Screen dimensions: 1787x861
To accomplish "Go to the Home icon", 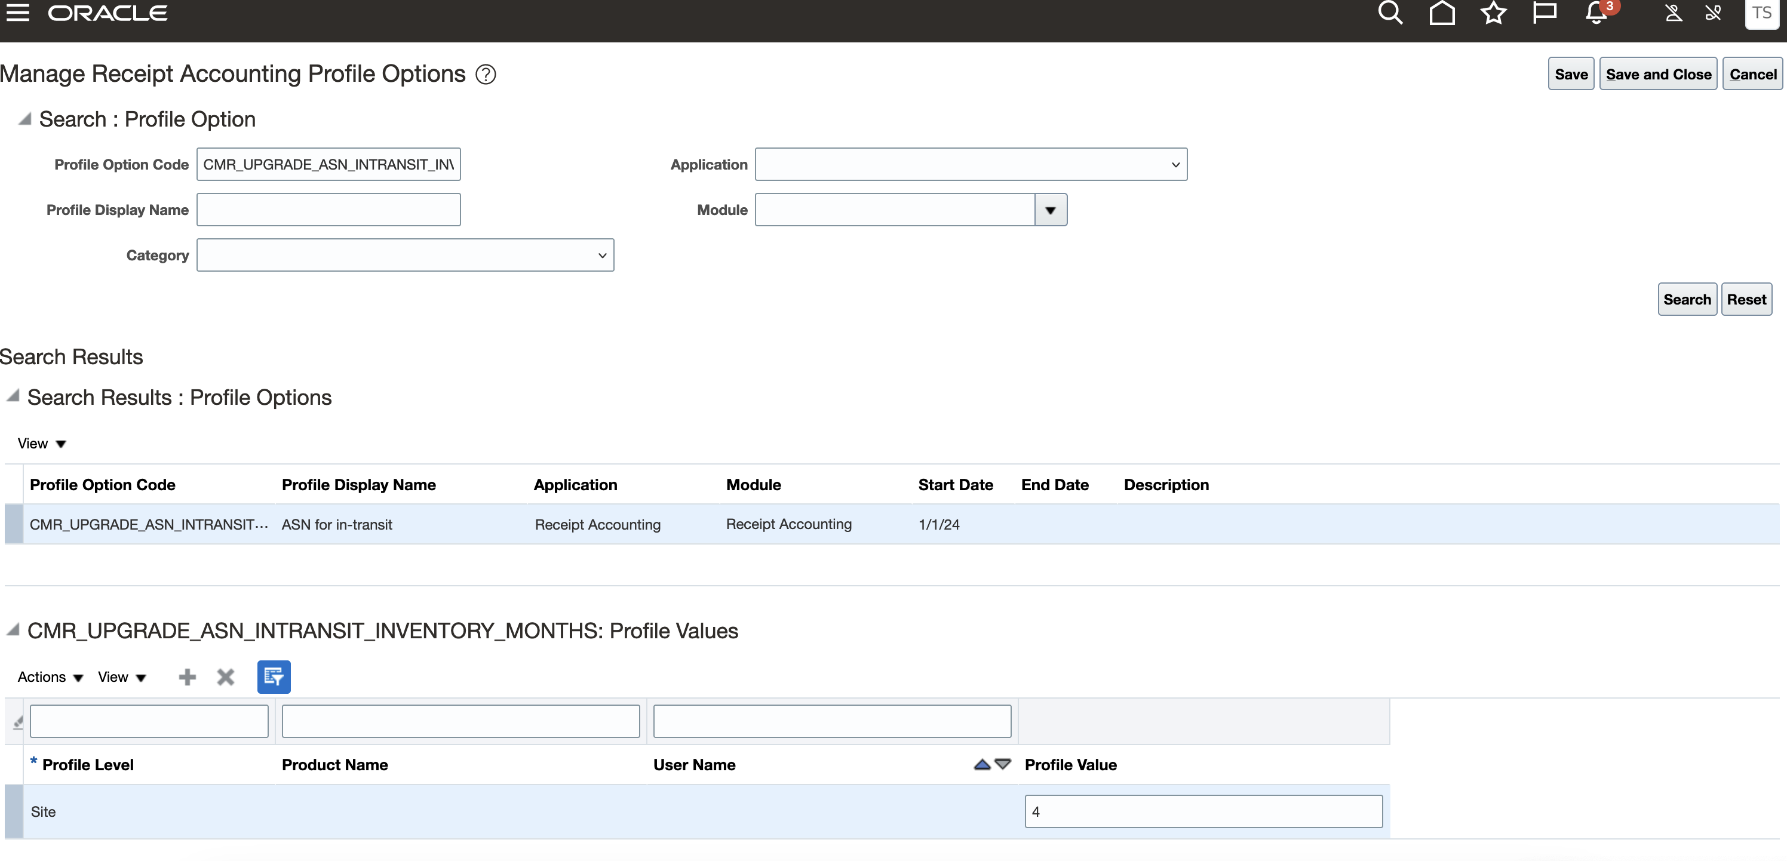I will pyautogui.click(x=1442, y=13).
